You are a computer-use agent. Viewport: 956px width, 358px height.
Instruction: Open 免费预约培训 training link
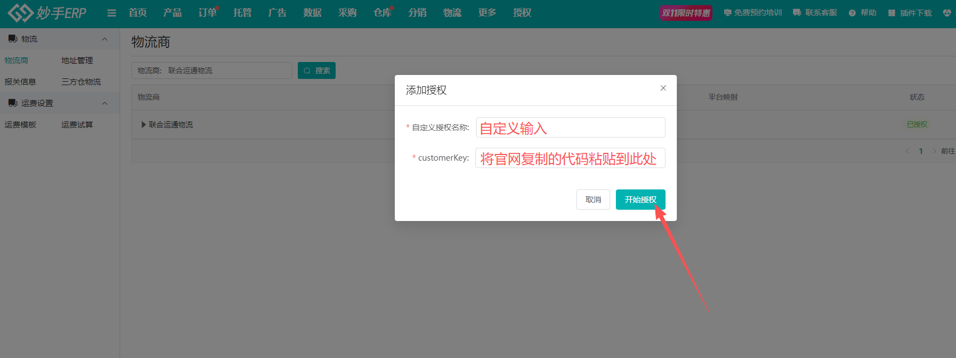click(x=752, y=12)
